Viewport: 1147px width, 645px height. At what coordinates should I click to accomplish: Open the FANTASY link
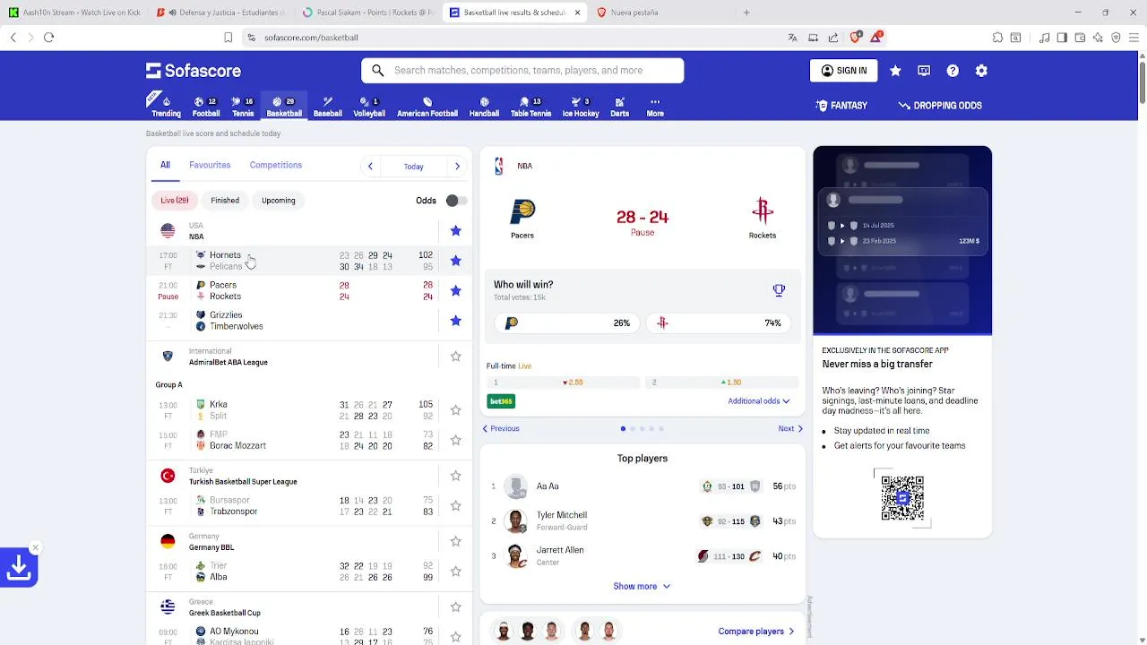tap(841, 106)
